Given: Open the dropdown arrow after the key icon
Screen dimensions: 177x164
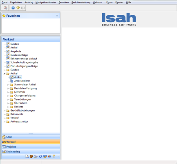Looking at the screenshot, I should pyautogui.click(x=58, y=156).
